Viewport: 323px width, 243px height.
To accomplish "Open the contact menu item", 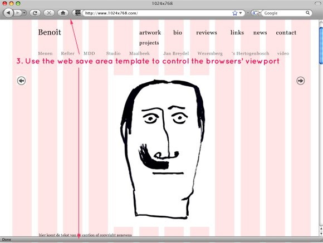I will tap(286, 32).
